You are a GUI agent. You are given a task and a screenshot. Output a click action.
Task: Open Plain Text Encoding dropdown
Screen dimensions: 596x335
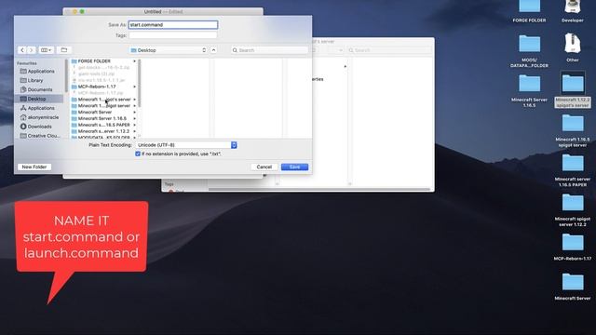(186, 145)
